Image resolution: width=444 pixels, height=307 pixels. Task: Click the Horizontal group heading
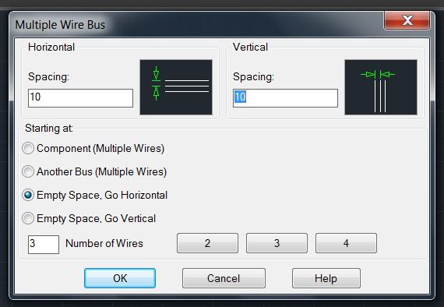point(51,47)
